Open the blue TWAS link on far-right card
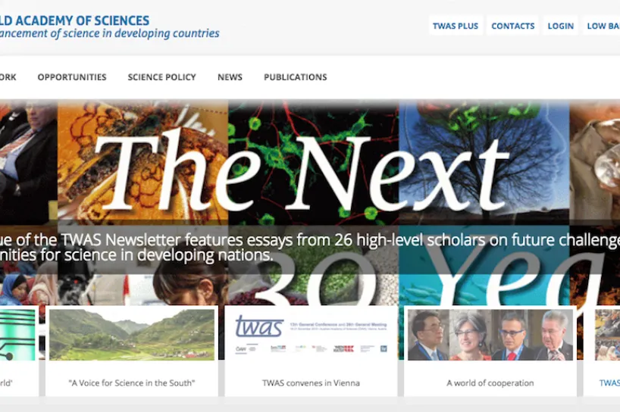The width and height of the screenshot is (620, 412). pyautogui.click(x=609, y=382)
